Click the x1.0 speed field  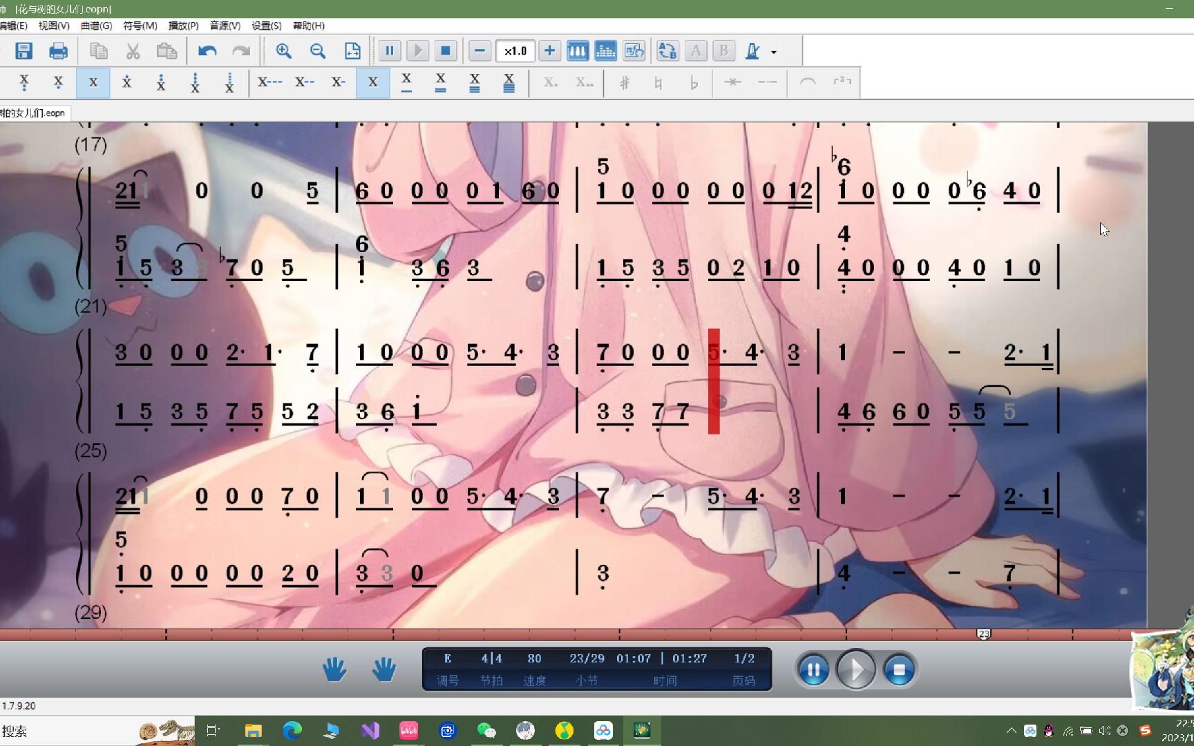point(515,51)
